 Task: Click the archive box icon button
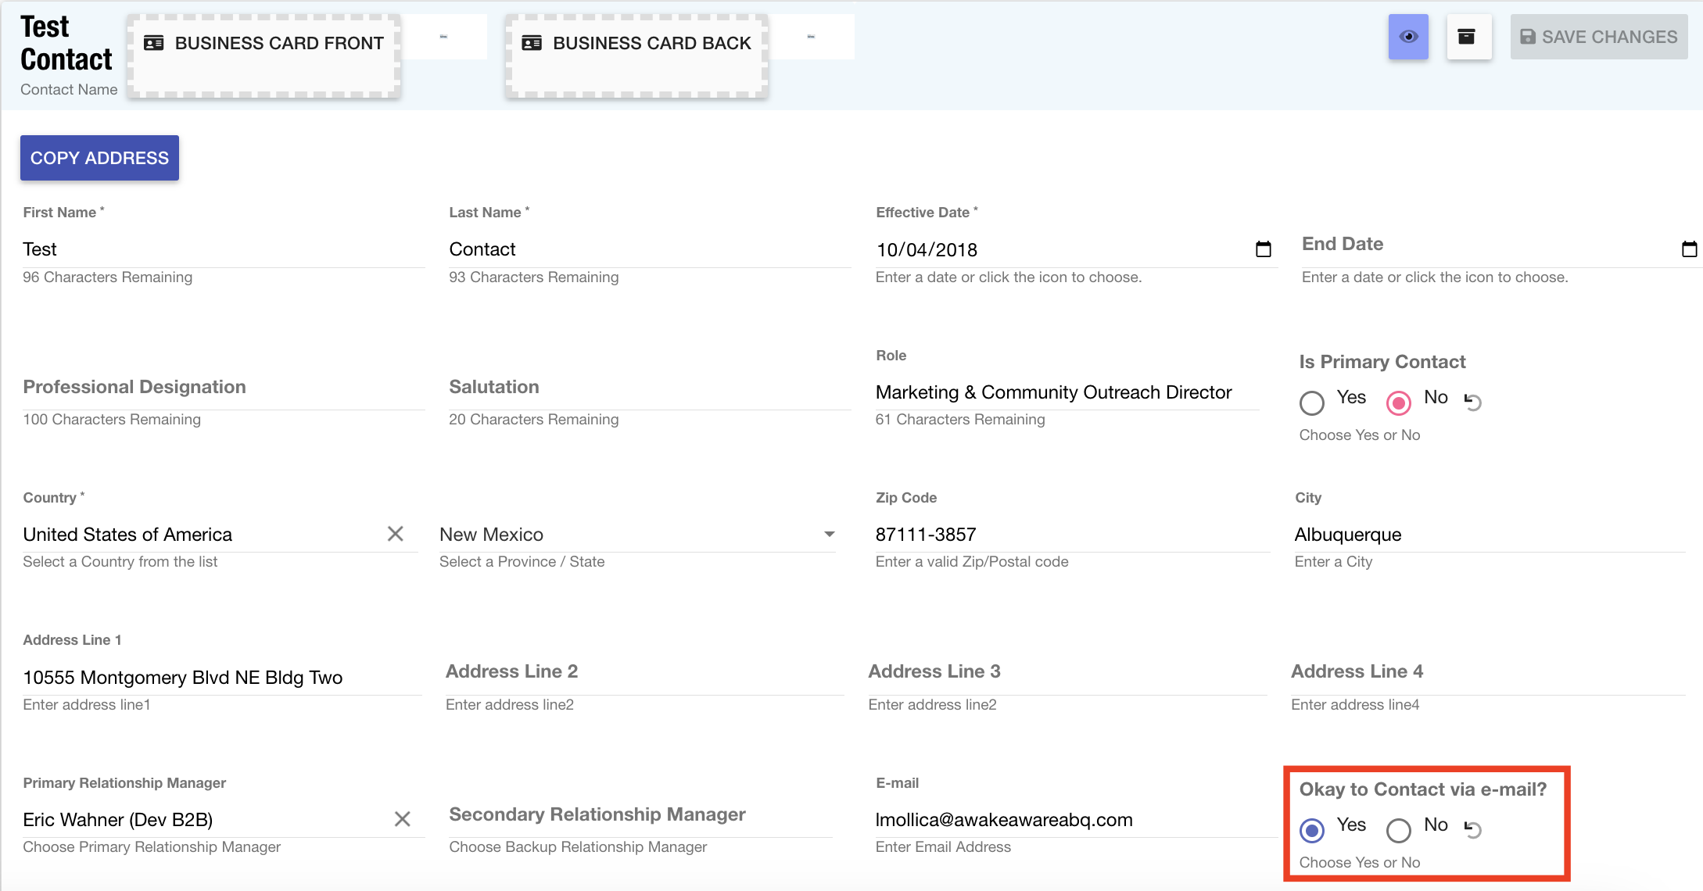click(x=1468, y=37)
